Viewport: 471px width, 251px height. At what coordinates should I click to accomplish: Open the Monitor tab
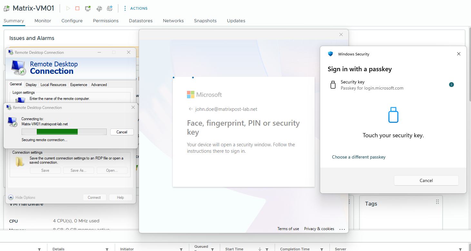point(43,21)
